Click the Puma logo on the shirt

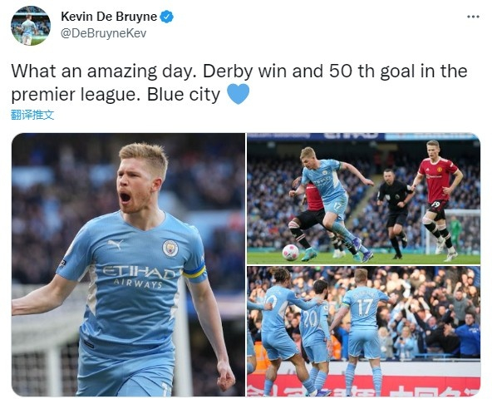pyautogui.click(x=116, y=244)
